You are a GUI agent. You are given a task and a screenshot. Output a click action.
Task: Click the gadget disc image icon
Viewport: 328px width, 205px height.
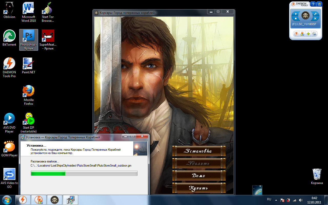pyautogui.click(x=314, y=34)
